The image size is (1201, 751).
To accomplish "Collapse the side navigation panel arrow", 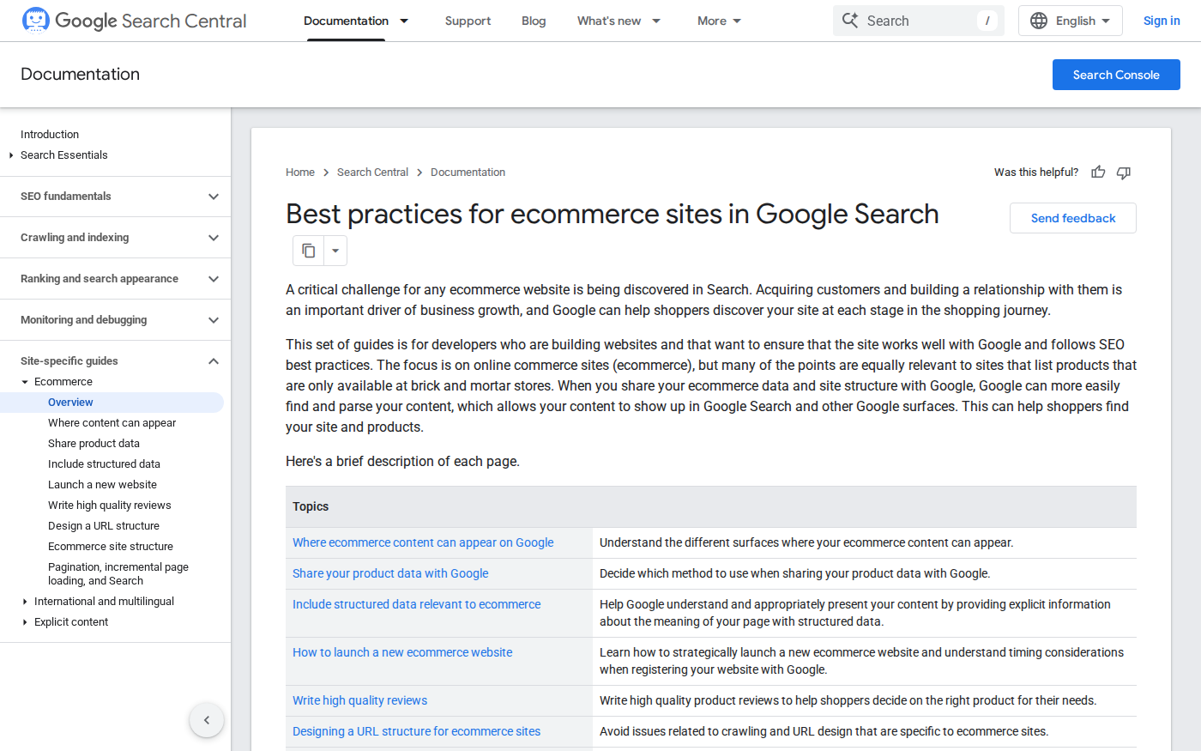I will point(207,720).
